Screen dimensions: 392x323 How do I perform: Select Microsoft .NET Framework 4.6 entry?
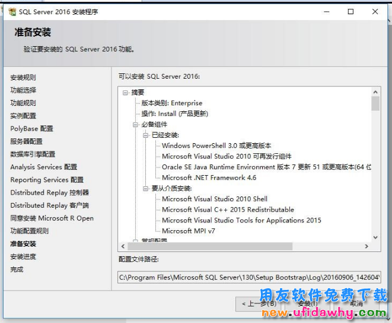click(x=209, y=177)
